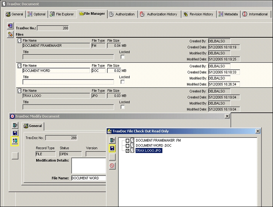Open the General tab in TraxDoc Document
Viewport: 273px width, 207px height.
(14, 14)
